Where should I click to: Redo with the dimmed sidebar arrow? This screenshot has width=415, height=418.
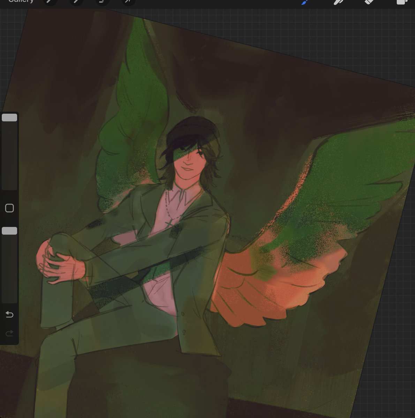pyautogui.click(x=9, y=333)
